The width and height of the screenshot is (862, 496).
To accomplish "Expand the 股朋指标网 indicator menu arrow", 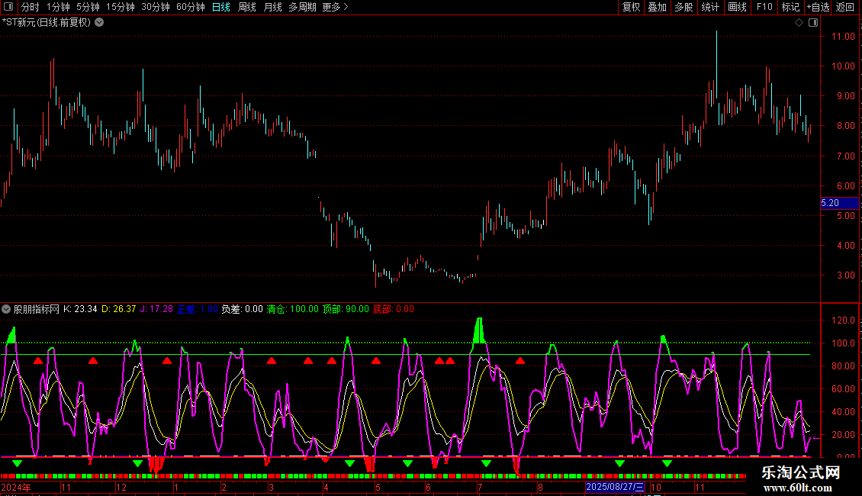I will pyautogui.click(x=6, y=309).
